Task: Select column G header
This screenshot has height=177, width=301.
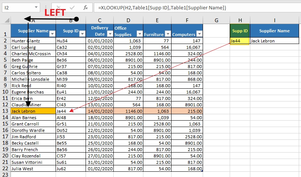Action: pyautogui.click(x=217, y=20)
